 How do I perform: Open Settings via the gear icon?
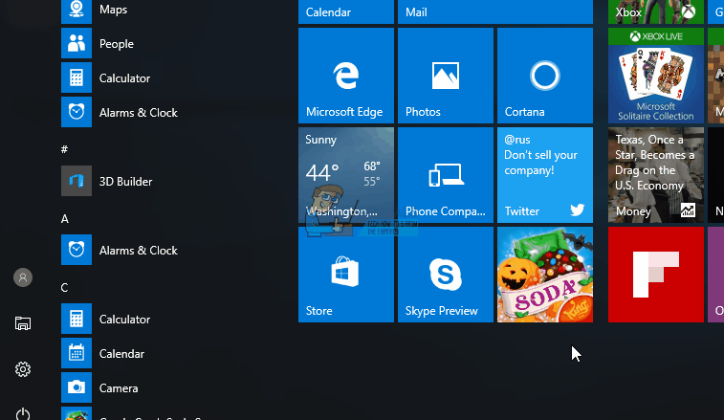click(23, 369)
